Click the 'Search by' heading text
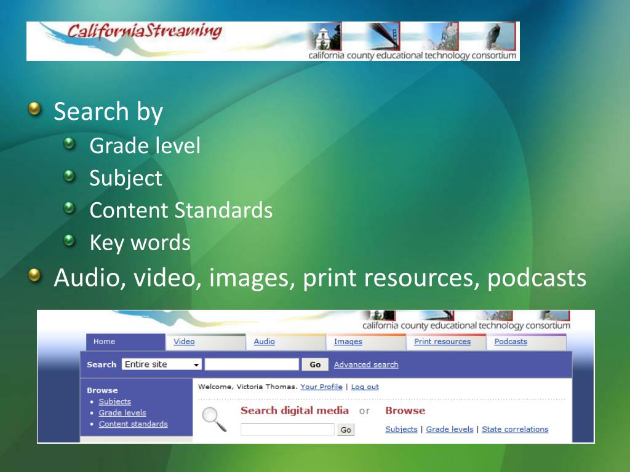 (x=108, y=112)
